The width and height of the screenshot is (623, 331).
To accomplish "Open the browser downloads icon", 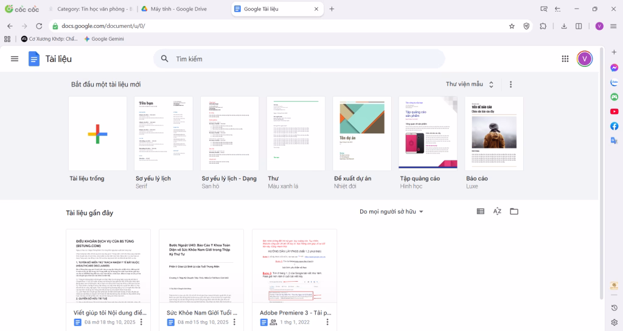I will click(x=564, y=26).
